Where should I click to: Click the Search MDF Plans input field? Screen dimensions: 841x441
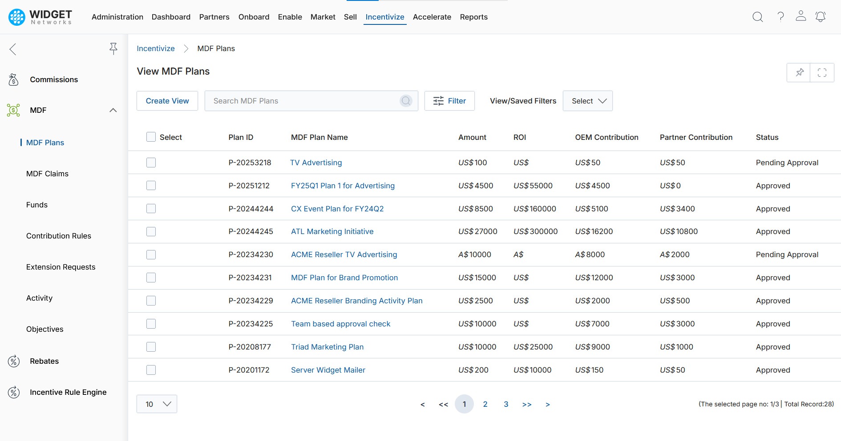pyautogui.click(x=303, y=101)
